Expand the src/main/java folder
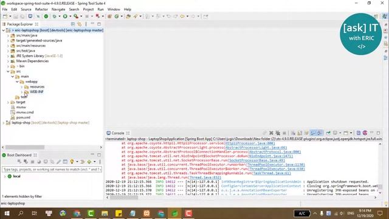This screenshot has width=389, height=219. click(x=8, y=35)
